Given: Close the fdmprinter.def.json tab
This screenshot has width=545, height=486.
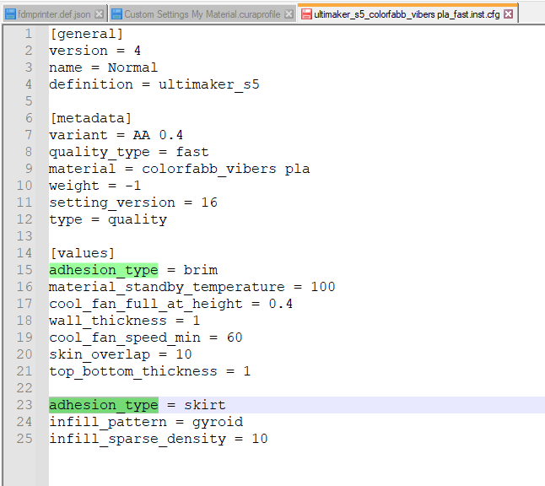Looking at the screenshot, I should 100,14.
